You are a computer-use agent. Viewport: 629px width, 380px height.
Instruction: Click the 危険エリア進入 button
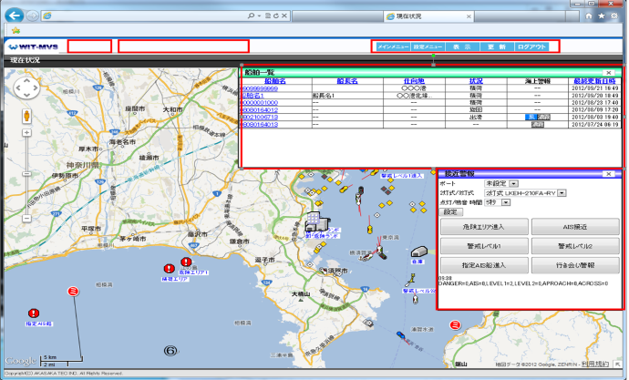click(484, 227)
